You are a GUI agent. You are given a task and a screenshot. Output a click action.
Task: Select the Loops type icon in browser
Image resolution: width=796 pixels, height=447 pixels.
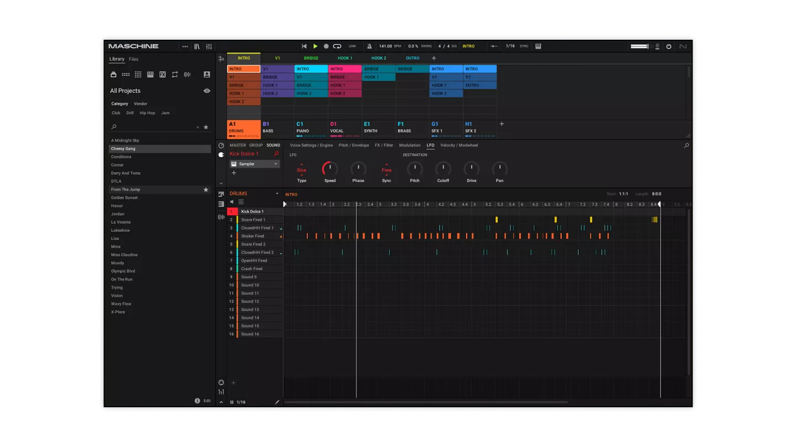[175, 74]
